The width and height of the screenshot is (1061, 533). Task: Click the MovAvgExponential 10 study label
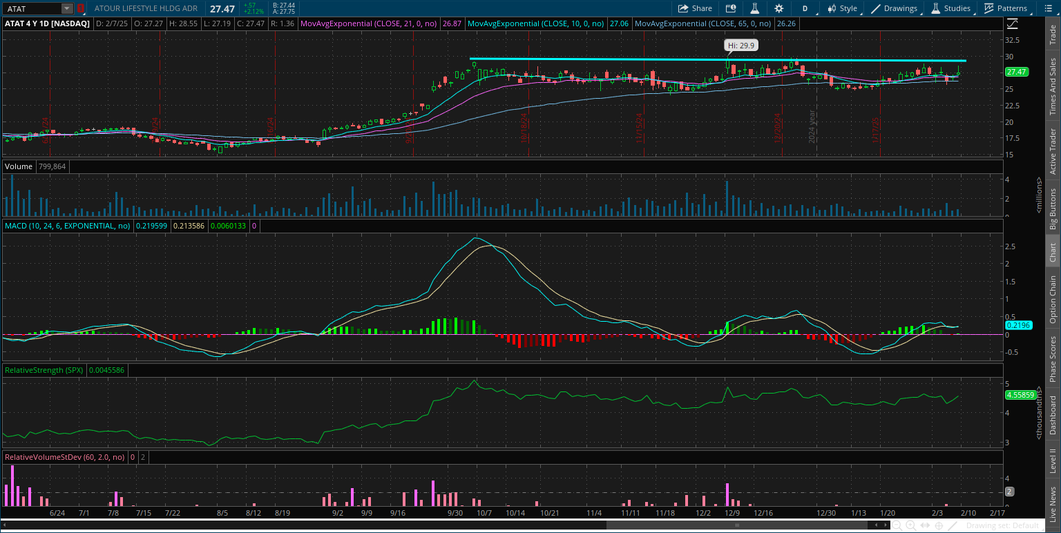[x=535, y=23]
